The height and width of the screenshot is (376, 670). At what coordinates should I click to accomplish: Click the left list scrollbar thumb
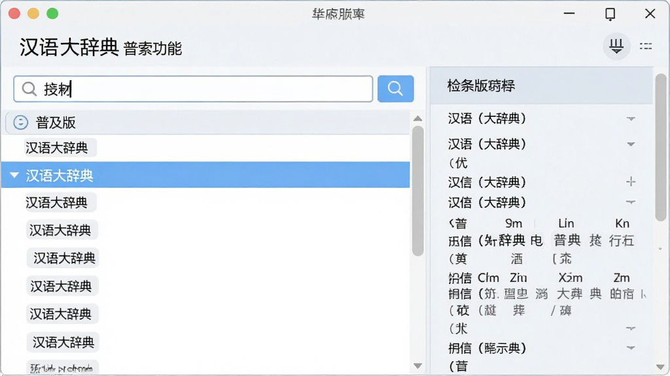(418, 191)
